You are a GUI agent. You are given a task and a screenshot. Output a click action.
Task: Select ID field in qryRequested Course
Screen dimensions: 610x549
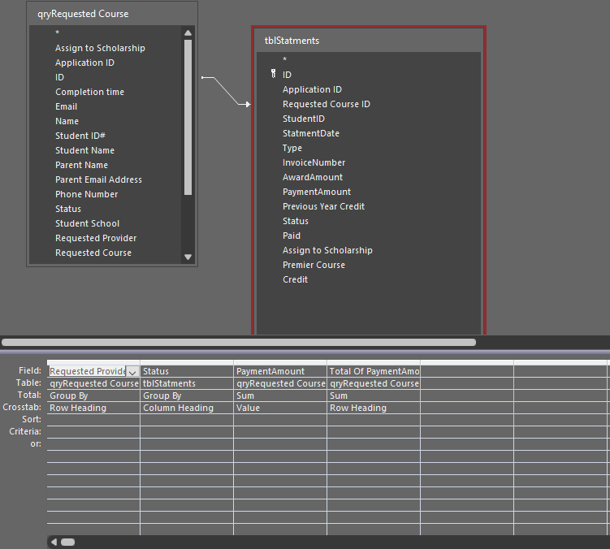59,77
